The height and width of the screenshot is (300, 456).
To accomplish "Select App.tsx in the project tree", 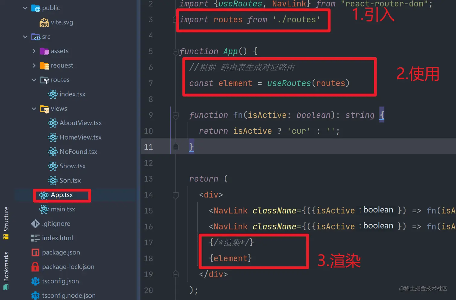I will point(62,195).
